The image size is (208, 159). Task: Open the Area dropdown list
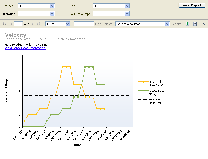(x=127, y=6)
